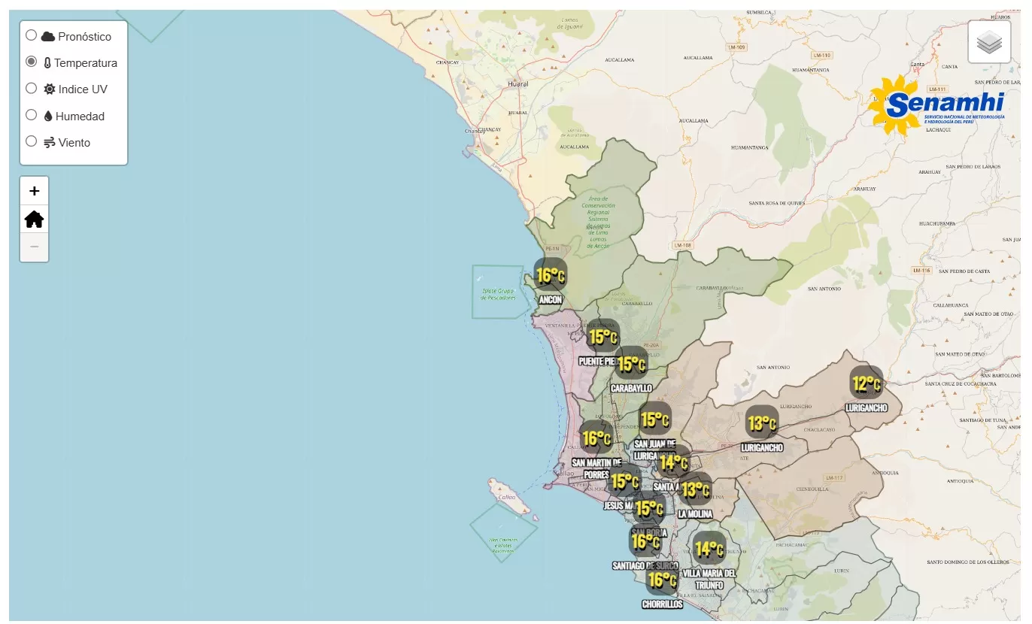Viewport: 1032px width, 624px height.
Task: Open the 16°C Santiago de Surco marker
Action: (x=645, y=541)
